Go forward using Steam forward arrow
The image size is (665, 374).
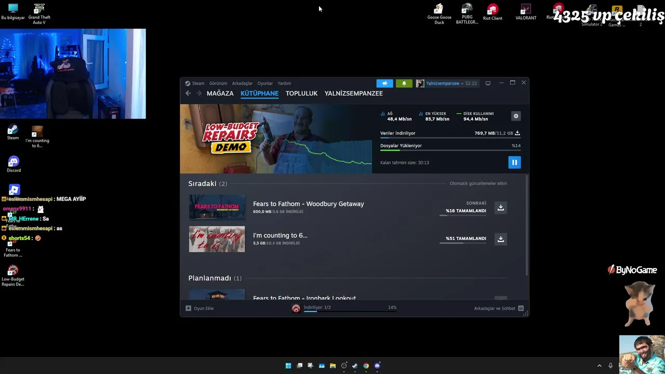coord(198,94)
